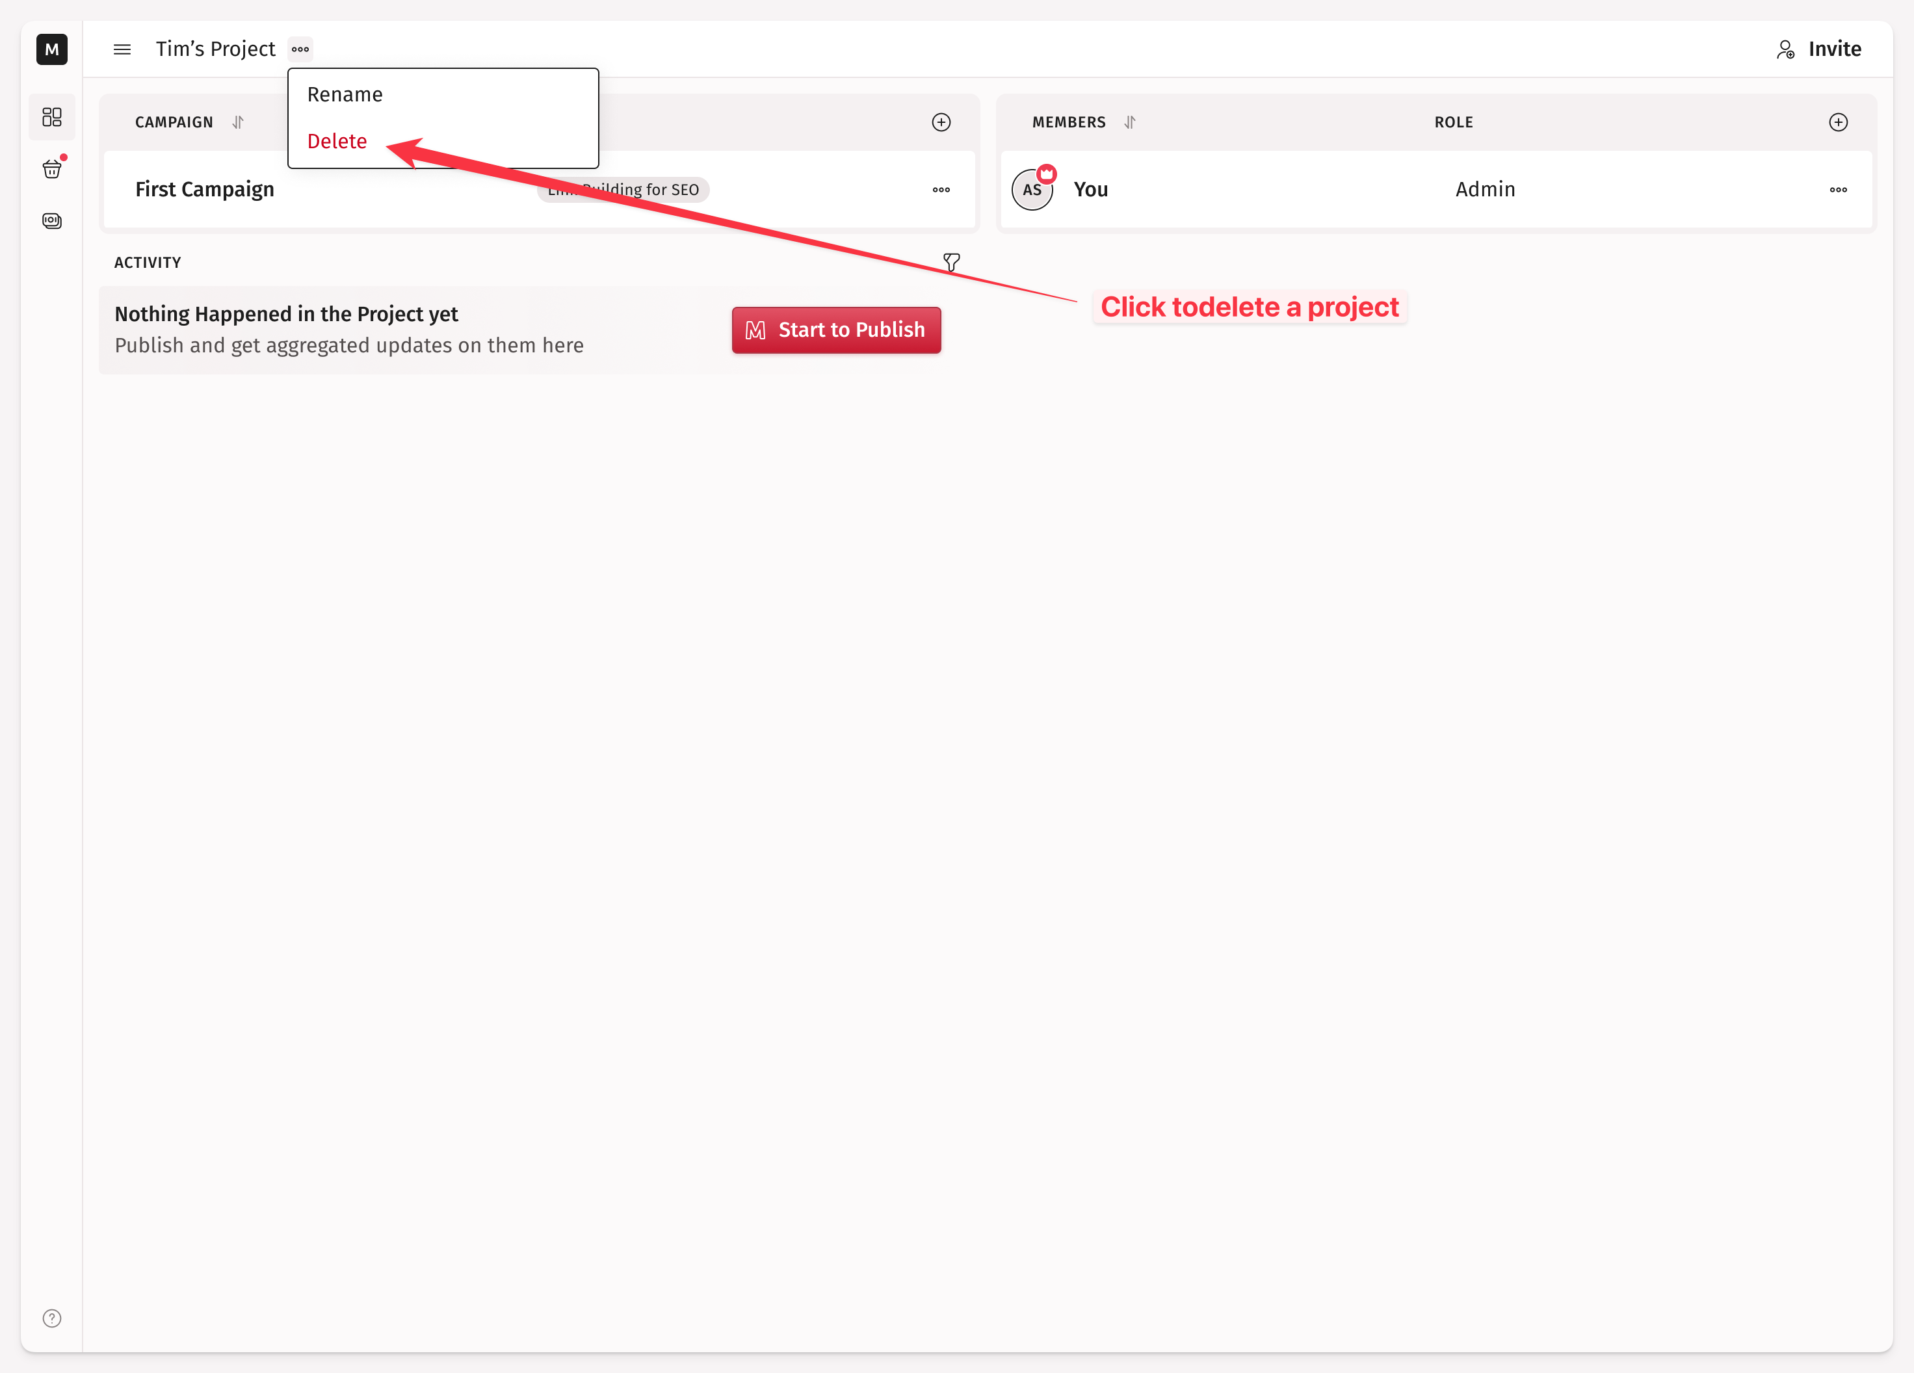Select Delete from the project menu
This screenshot has width=1914, height=1373.
[337, 141]
